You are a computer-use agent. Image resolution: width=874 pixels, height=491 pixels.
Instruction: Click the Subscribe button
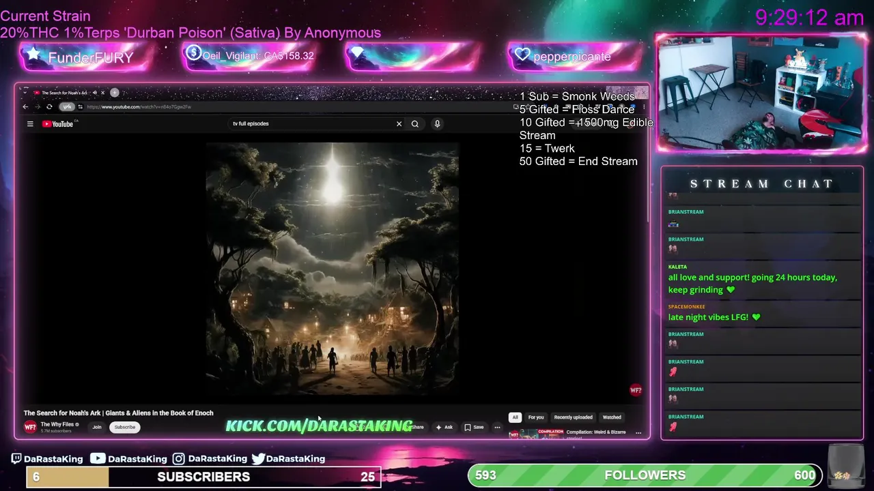pyautogui.click(x=125, y=428)
